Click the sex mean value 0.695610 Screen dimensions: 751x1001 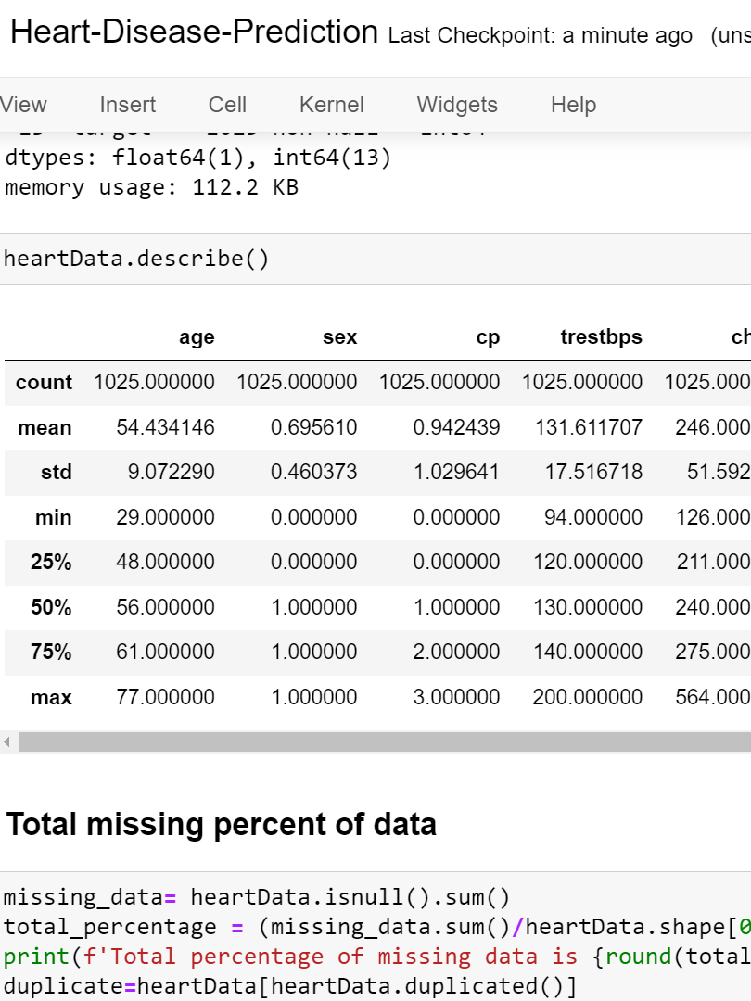313,427
